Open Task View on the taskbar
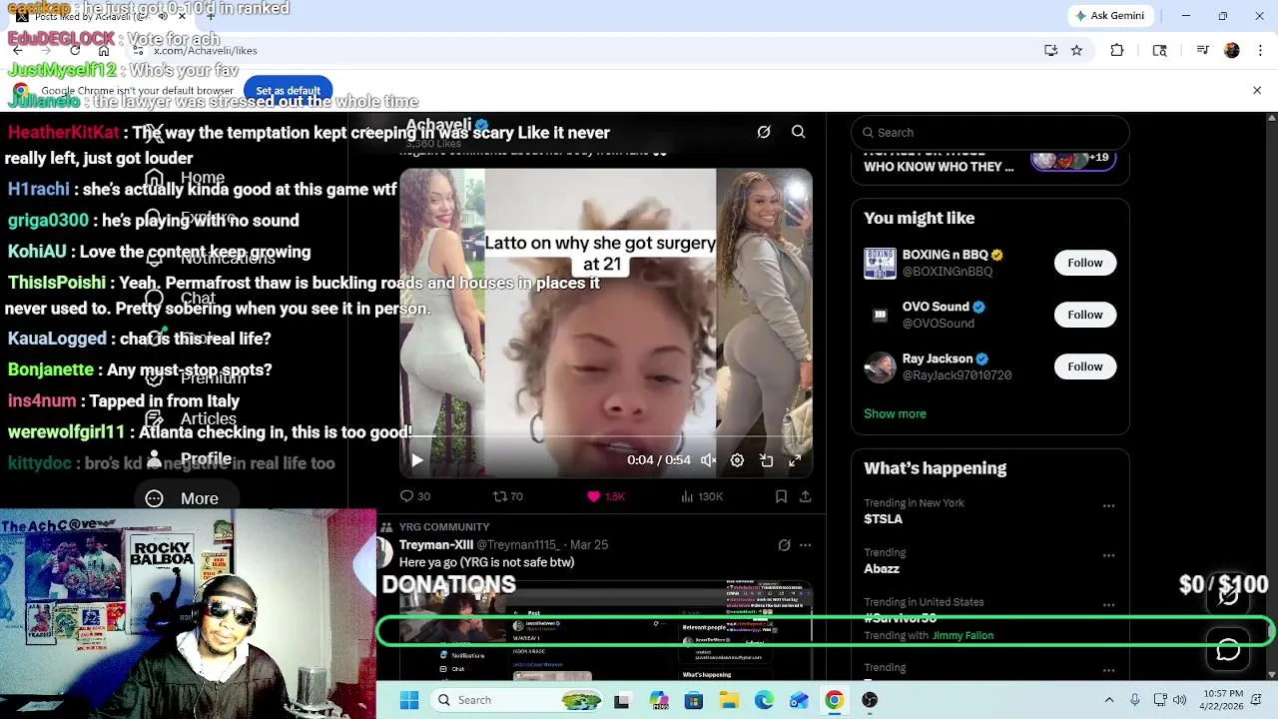The width and height of the screenshot is (1278, 719). (x=622, y=700)
